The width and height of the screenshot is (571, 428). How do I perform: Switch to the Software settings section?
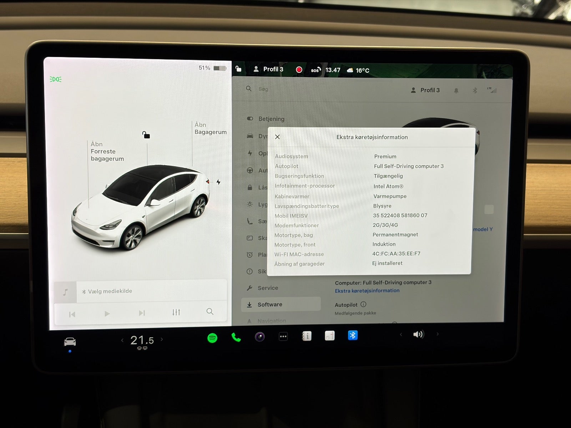270,304
